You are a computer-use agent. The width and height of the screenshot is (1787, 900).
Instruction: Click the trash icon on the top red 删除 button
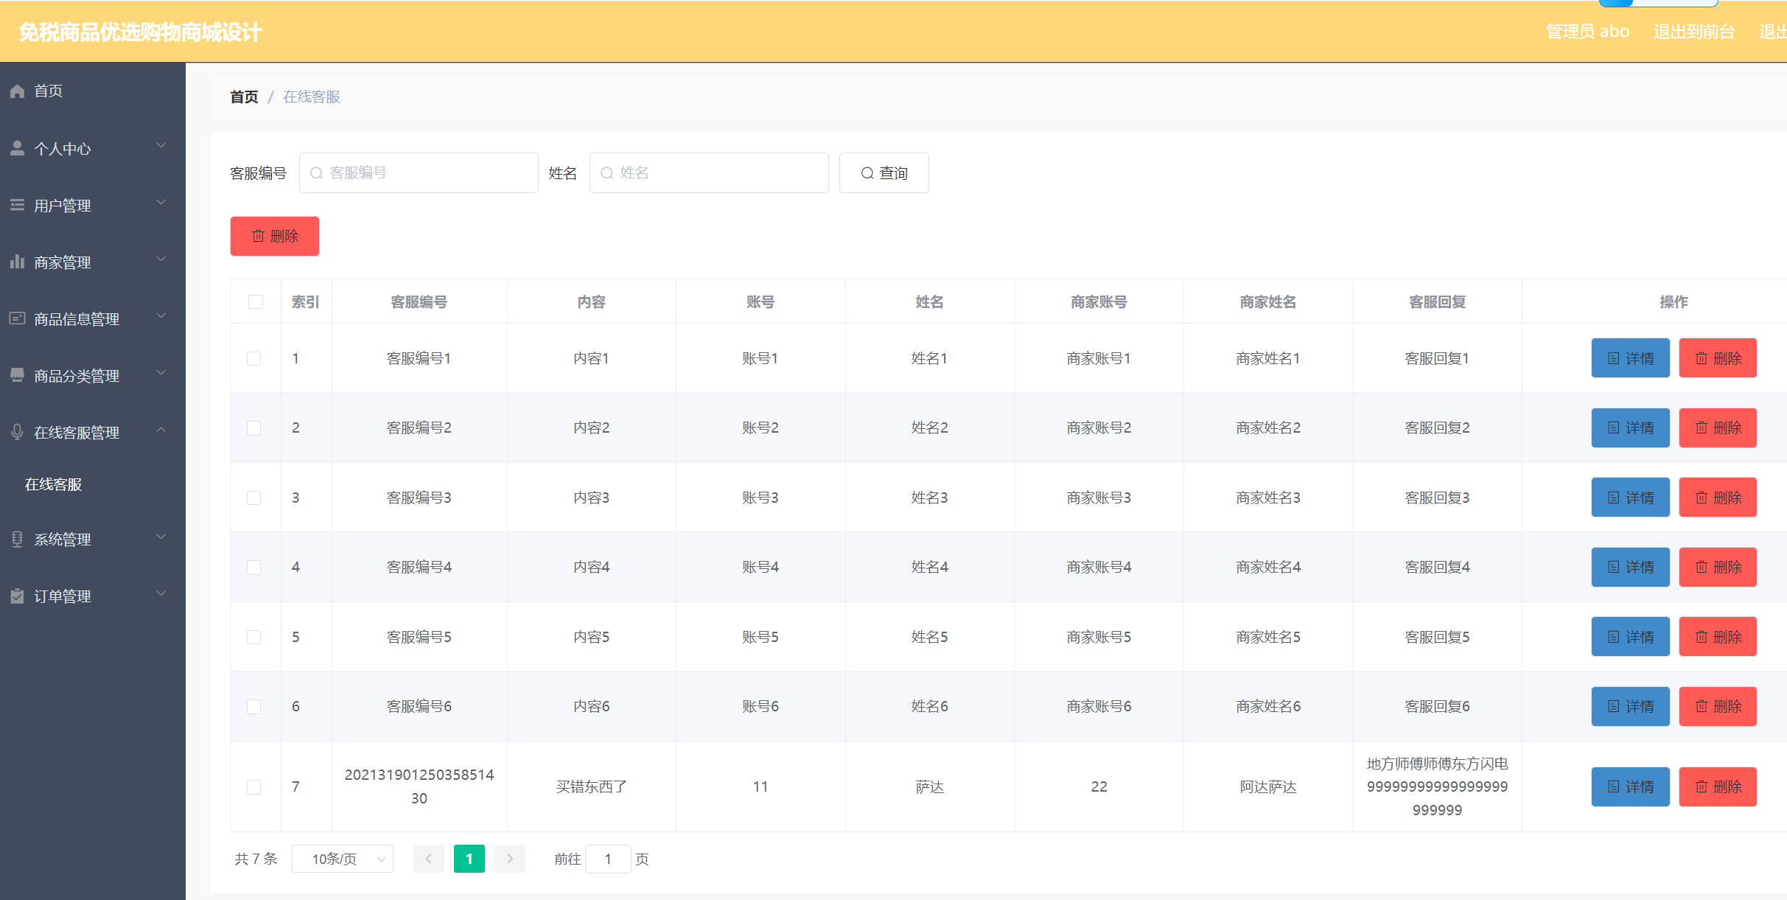coord(258,236)
